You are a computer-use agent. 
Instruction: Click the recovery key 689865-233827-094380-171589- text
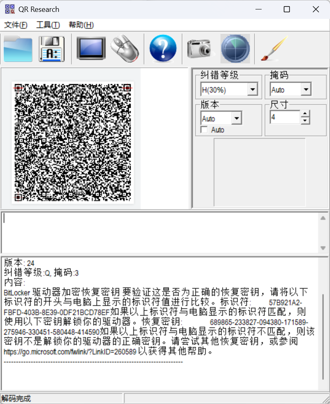[259, 322]
